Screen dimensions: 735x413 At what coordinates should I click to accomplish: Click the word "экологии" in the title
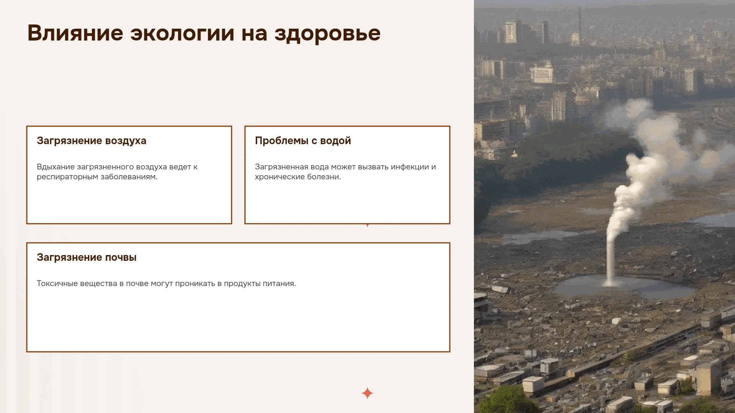coord(182,33)
